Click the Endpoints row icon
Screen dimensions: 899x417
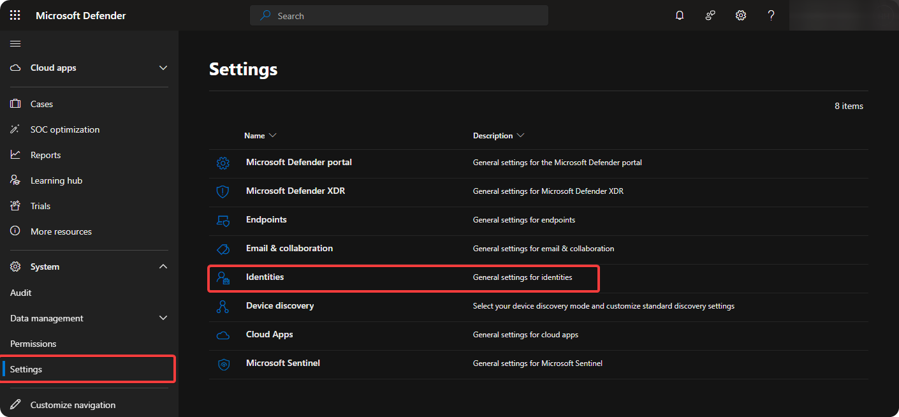(223, 221)
